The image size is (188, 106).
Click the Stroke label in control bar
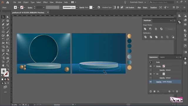click(x=30, y=8)
